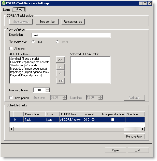Select Completestep task in the list

[x=30, y=62]
